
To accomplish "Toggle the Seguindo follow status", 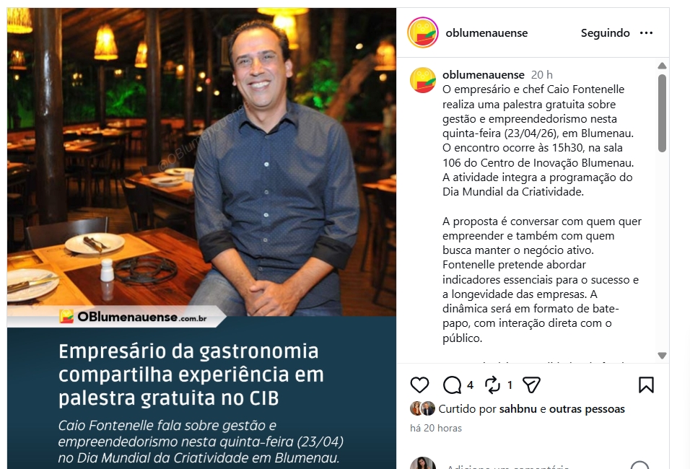I will coord(605,33).
